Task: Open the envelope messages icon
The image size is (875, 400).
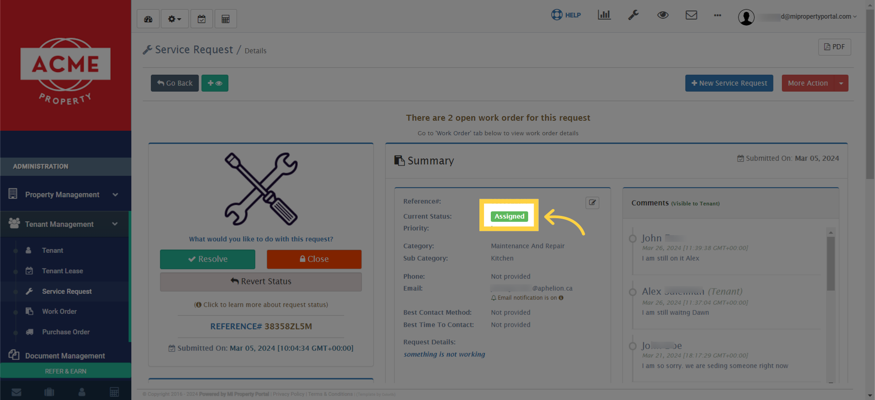Action: pos(691,15)
